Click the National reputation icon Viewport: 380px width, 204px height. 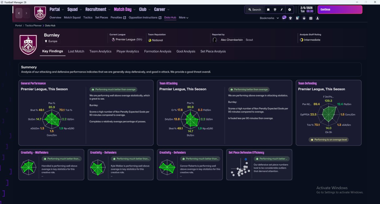tap(150, 40)
